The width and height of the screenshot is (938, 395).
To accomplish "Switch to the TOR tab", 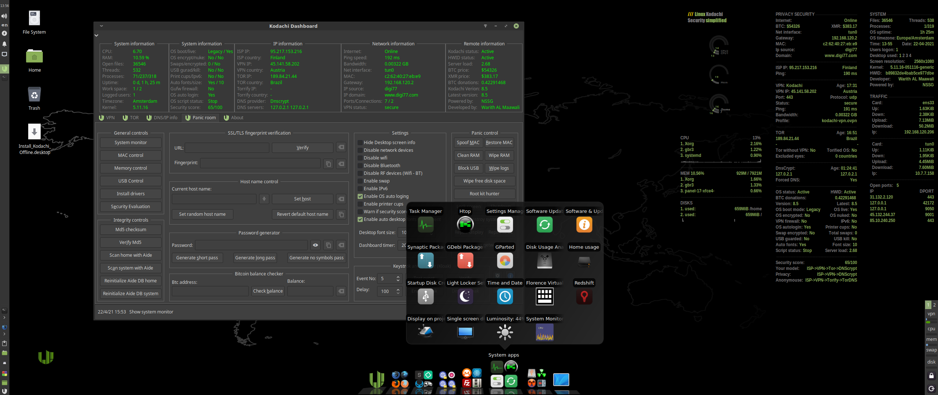I will (x=130, y=117).
